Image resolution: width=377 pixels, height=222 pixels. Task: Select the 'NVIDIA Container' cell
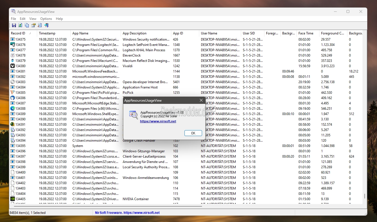136,199
